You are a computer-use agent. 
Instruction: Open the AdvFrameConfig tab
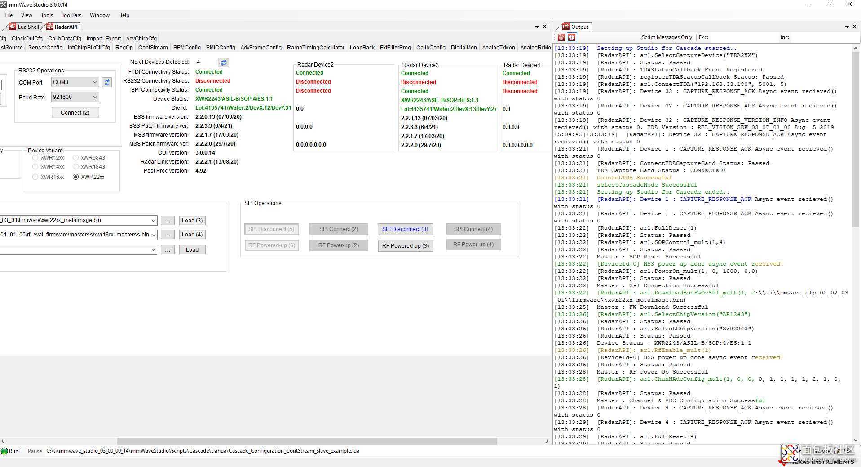tap(261, 48)
